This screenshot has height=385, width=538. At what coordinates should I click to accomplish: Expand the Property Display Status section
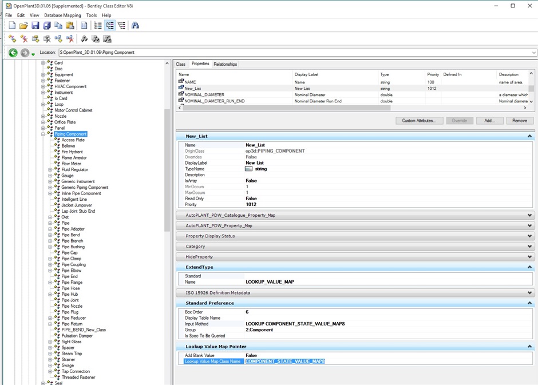(530, 236)
